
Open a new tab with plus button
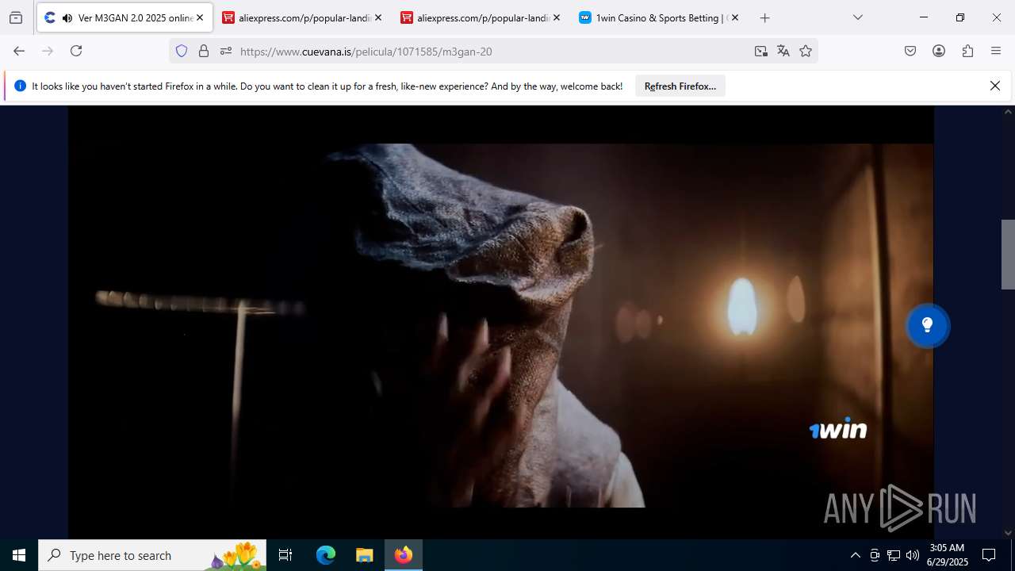[x=764, y=17]
